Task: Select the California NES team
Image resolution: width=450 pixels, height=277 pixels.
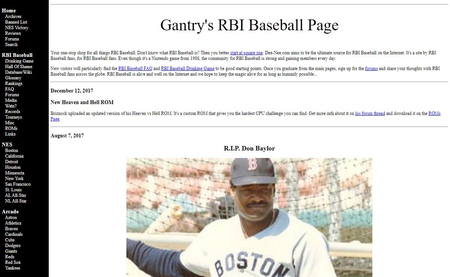Action: [x=14, y=156]
